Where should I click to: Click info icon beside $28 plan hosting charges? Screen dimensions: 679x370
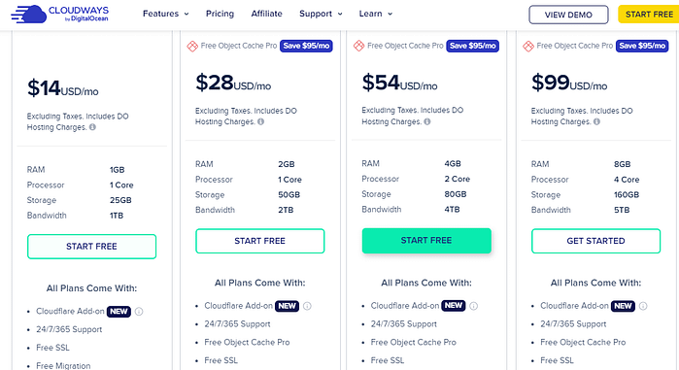pos(260,121)
